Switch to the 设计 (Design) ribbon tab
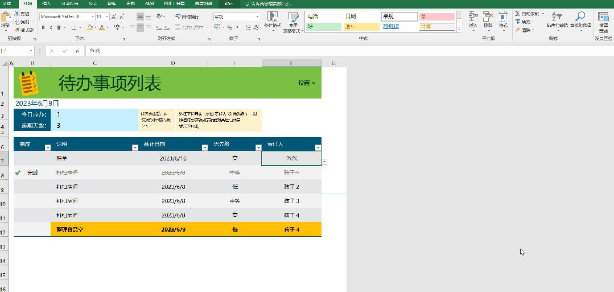The image size is (614, 292). pyautogui.click(x=228, y=3)
